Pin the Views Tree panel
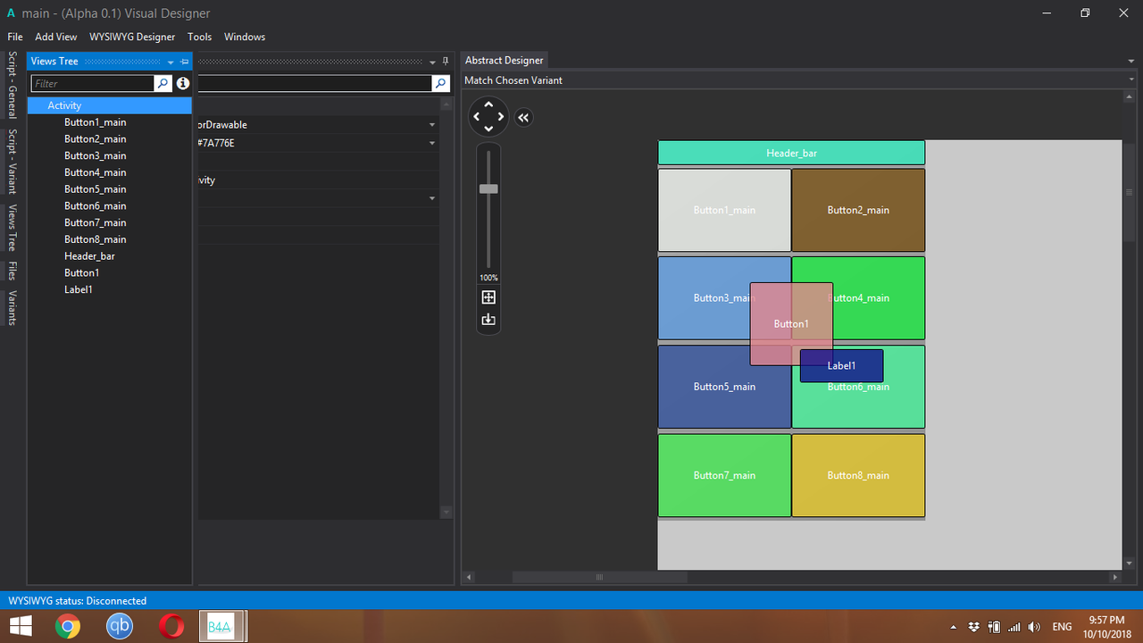Image resolution: width=1143 pixels, height=643 pixels. (185, 62)
